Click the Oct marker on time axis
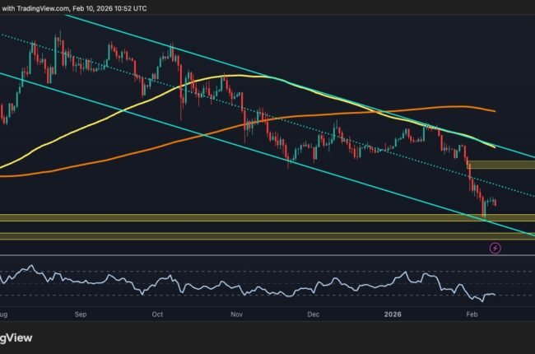Image resolution: width=535 pixels, height=354 pixels. pyautogui.click(x=158, y=314)
